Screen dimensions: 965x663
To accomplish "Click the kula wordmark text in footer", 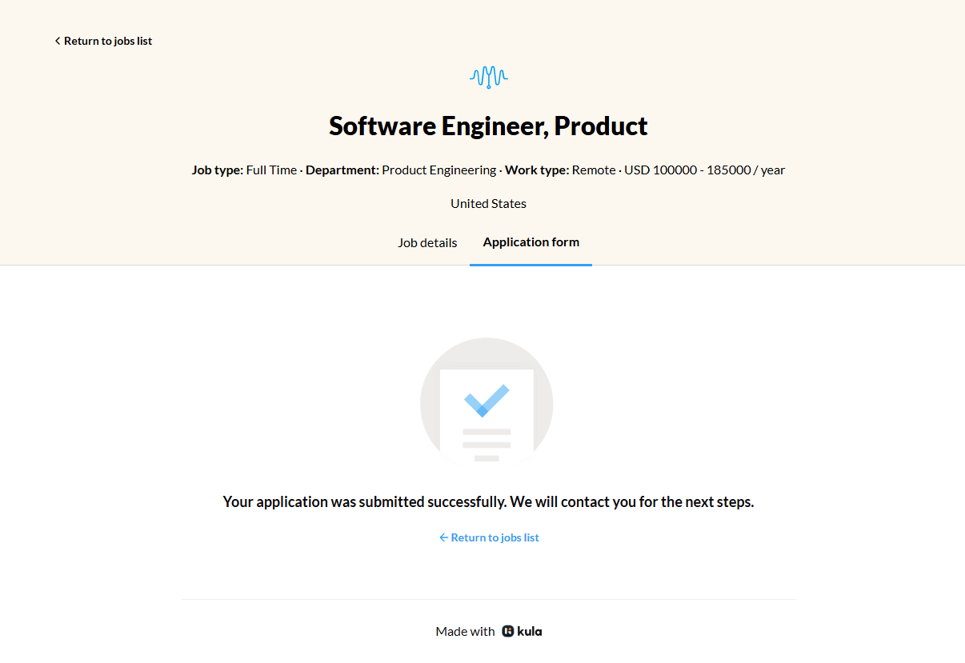I will tap(530, 632).
